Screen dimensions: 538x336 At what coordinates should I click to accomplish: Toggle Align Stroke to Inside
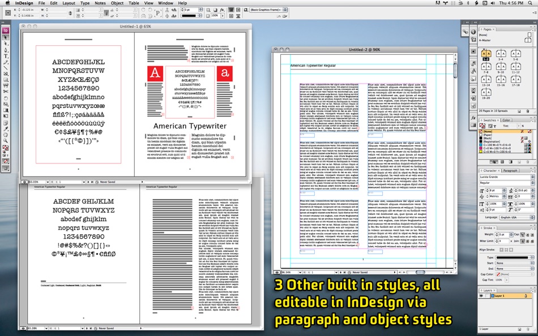pyautogui.click(x=506, y=249)
